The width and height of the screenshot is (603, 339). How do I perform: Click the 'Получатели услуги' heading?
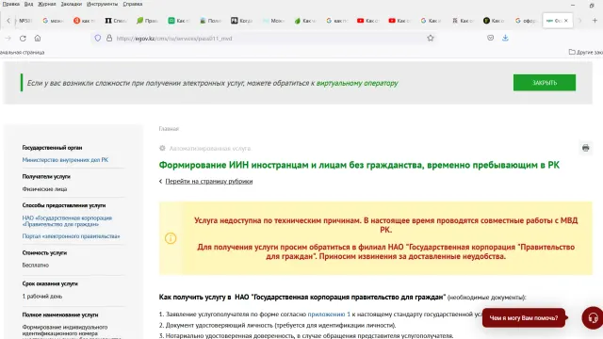click(x=46, y=176)
